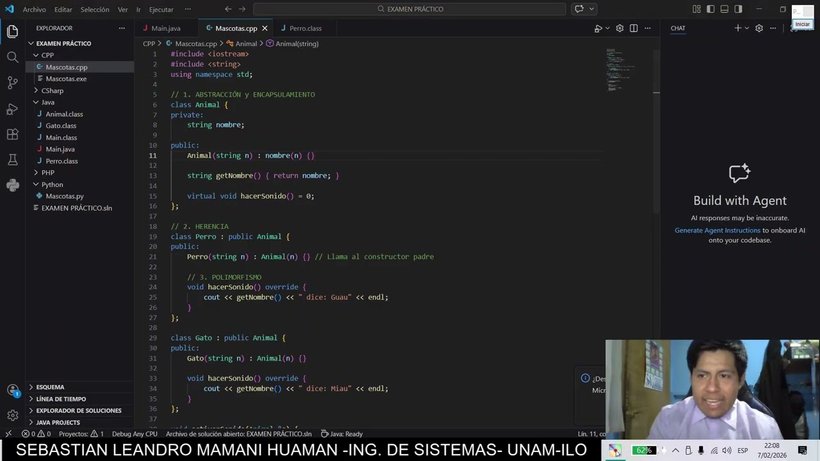
Task: Open the Copilot chat dropdown arrow
Action: [592, 9]
